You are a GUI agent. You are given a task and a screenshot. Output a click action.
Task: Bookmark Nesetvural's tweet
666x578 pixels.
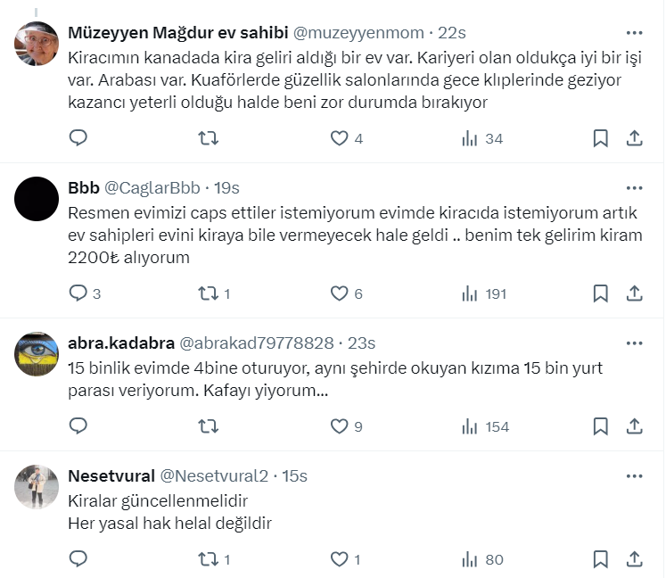point(601,560)
